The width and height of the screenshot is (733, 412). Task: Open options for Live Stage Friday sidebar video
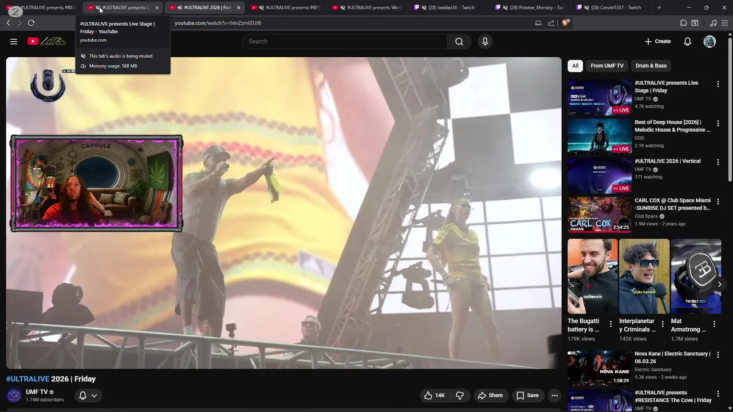[x=718, y=84]
